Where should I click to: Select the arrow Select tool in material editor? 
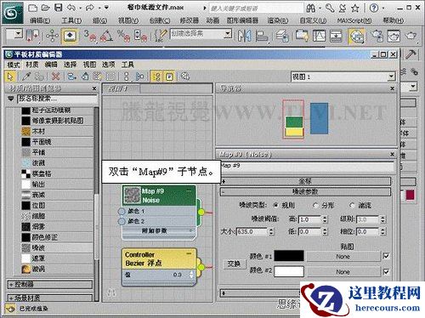click(x=10, y=77)
